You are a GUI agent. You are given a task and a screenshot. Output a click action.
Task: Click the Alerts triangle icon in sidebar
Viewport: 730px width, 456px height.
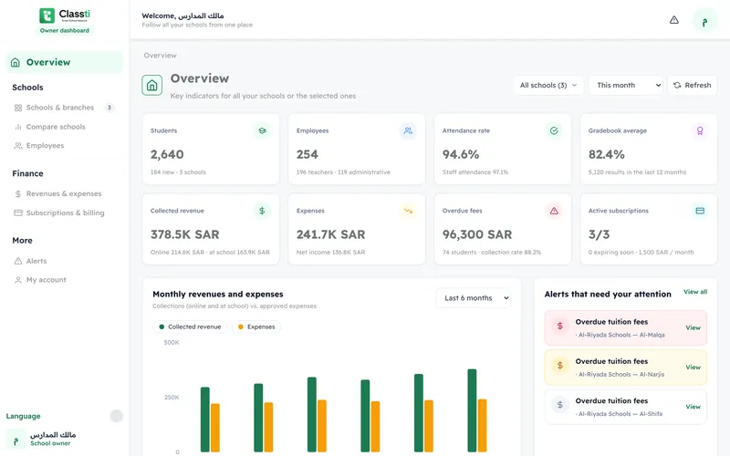coord(18,261)
